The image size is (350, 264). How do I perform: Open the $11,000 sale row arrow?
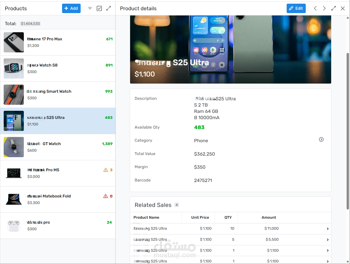click(327, 229)
